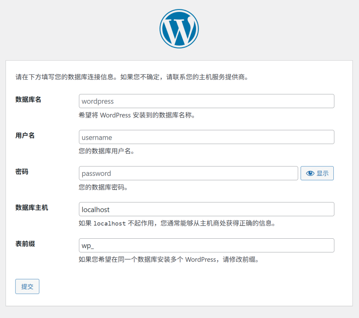Screen dimensions: 359x318
Task: Click the 用户名 field label
Action: pos(25,135)
